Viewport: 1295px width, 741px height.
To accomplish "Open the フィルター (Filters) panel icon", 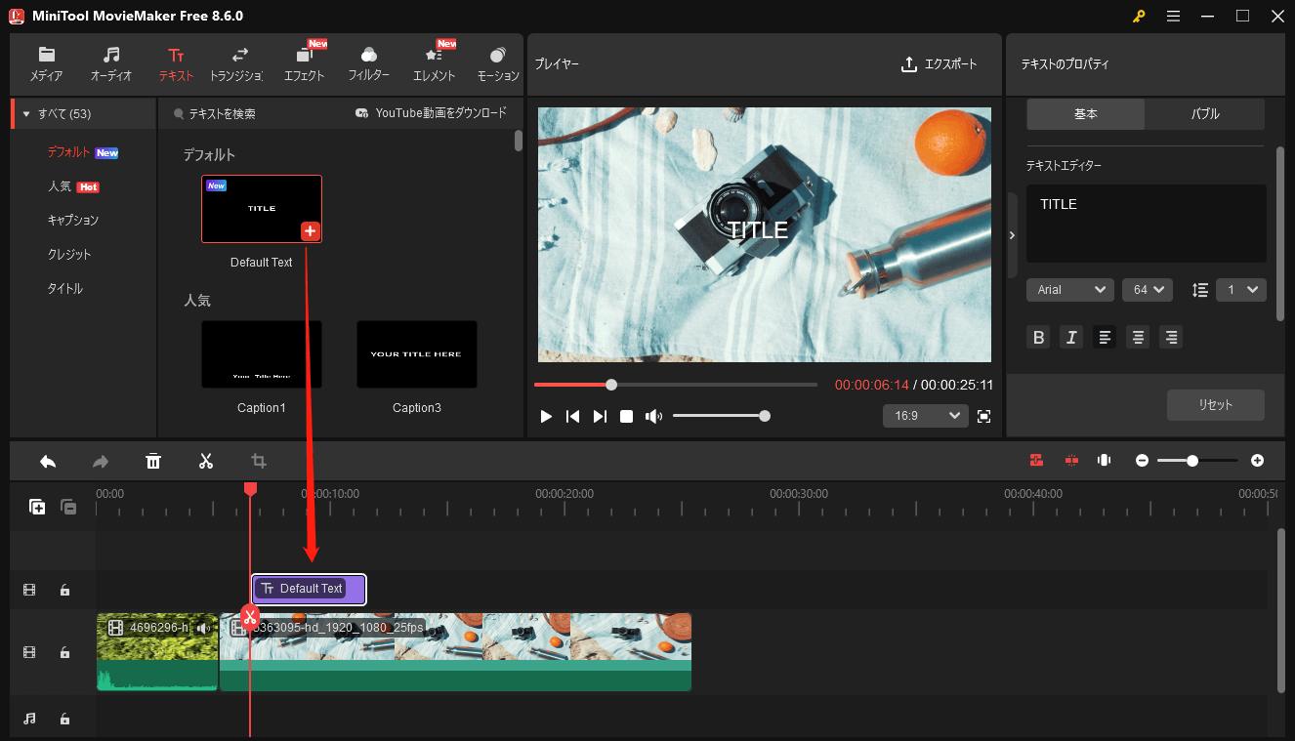I will tap(368, 63).
